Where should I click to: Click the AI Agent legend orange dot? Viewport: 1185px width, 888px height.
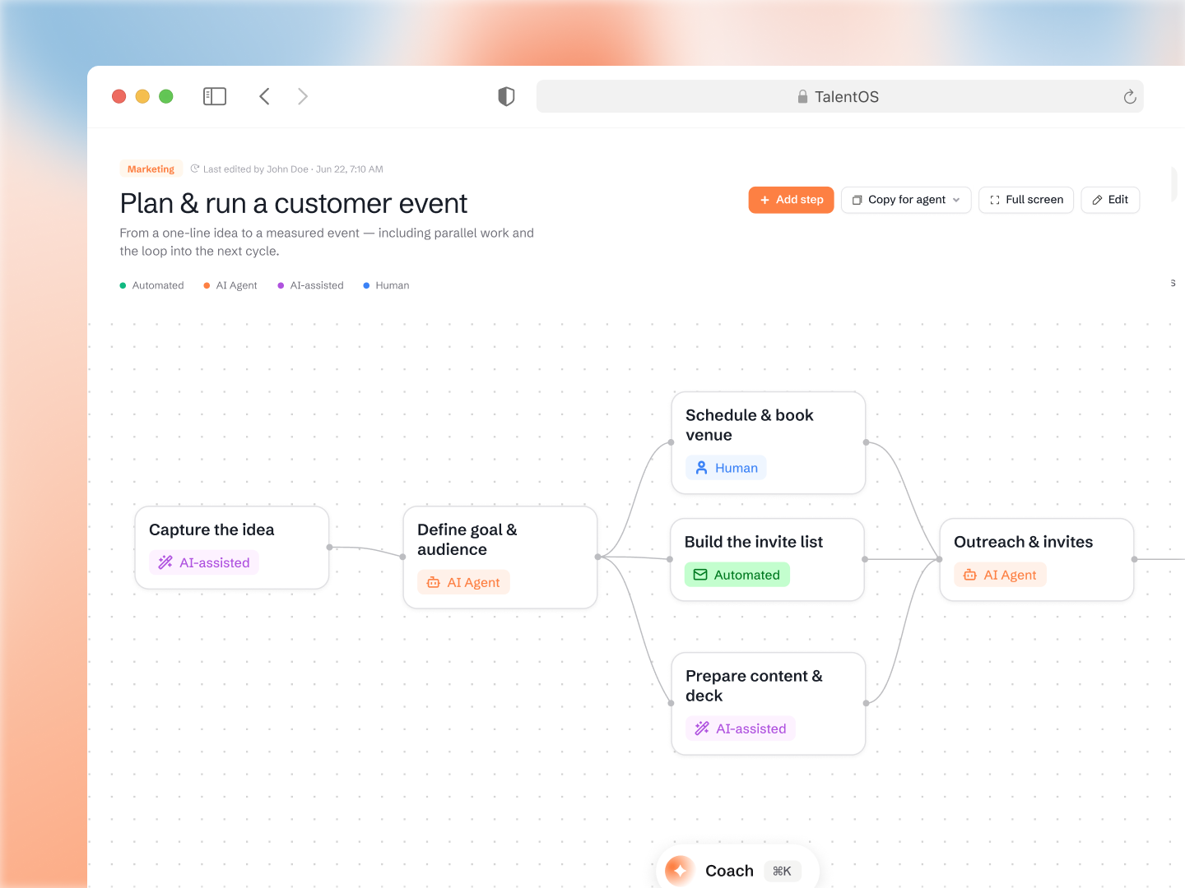[x=207, y=285]
